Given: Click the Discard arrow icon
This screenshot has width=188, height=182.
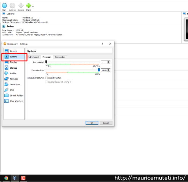Looking at the screenshot, I should (x=21, y=6).
